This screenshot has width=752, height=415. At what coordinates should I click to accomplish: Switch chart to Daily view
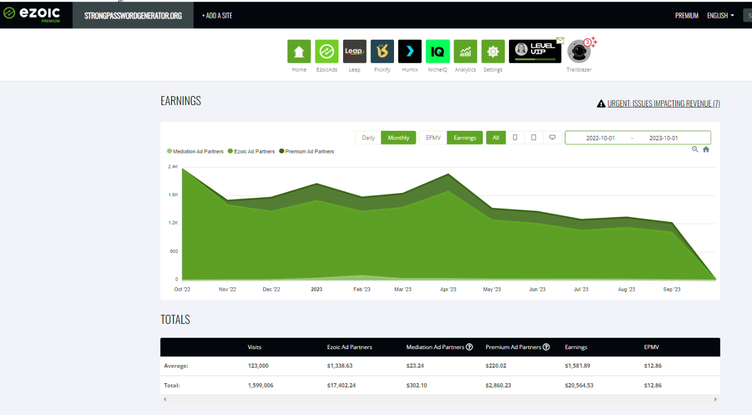(x=368, y=137)
